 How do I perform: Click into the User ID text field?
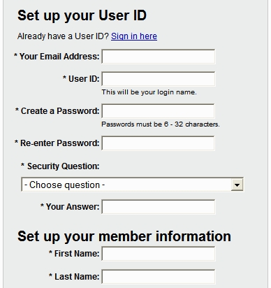click(x=159, y=79)
